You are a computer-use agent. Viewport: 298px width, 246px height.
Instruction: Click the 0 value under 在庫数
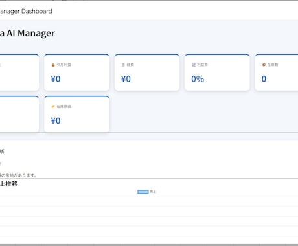click(264, 79)
